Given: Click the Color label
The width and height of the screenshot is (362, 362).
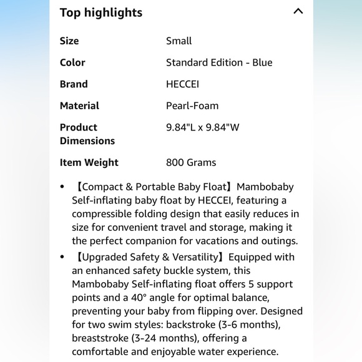Looking at the screenshot, I should pos(72,62).
